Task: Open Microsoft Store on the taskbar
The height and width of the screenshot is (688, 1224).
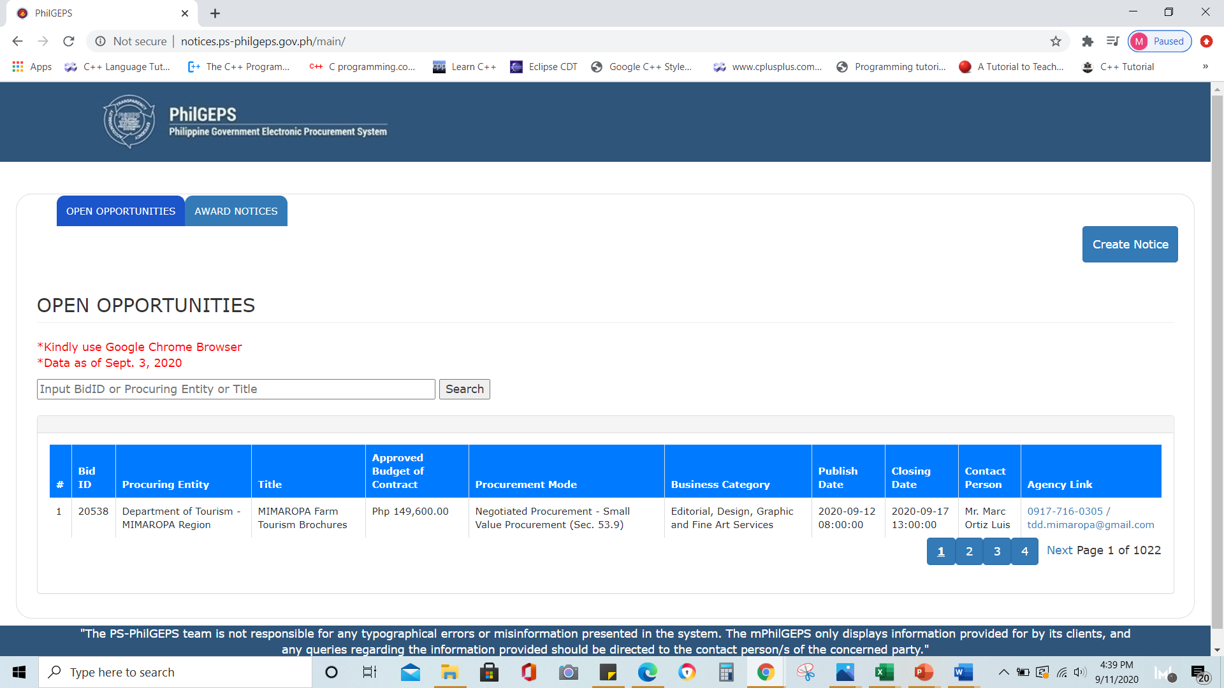Action: tap(489, 672)
